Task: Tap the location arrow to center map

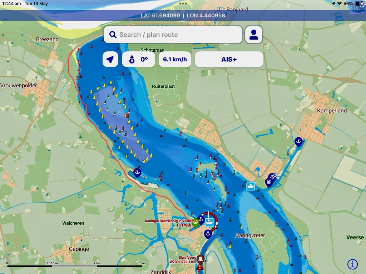Action: [x=110, y=59]
